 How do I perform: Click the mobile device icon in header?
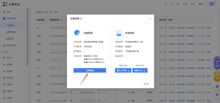(x=171, y=4)
